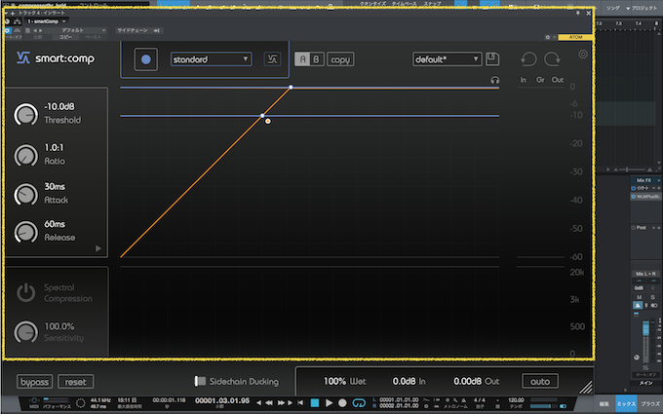The width and height of the screenshot is (663, 414).
Task: Click the Threshold knob
Action: (x=25, y=114)
